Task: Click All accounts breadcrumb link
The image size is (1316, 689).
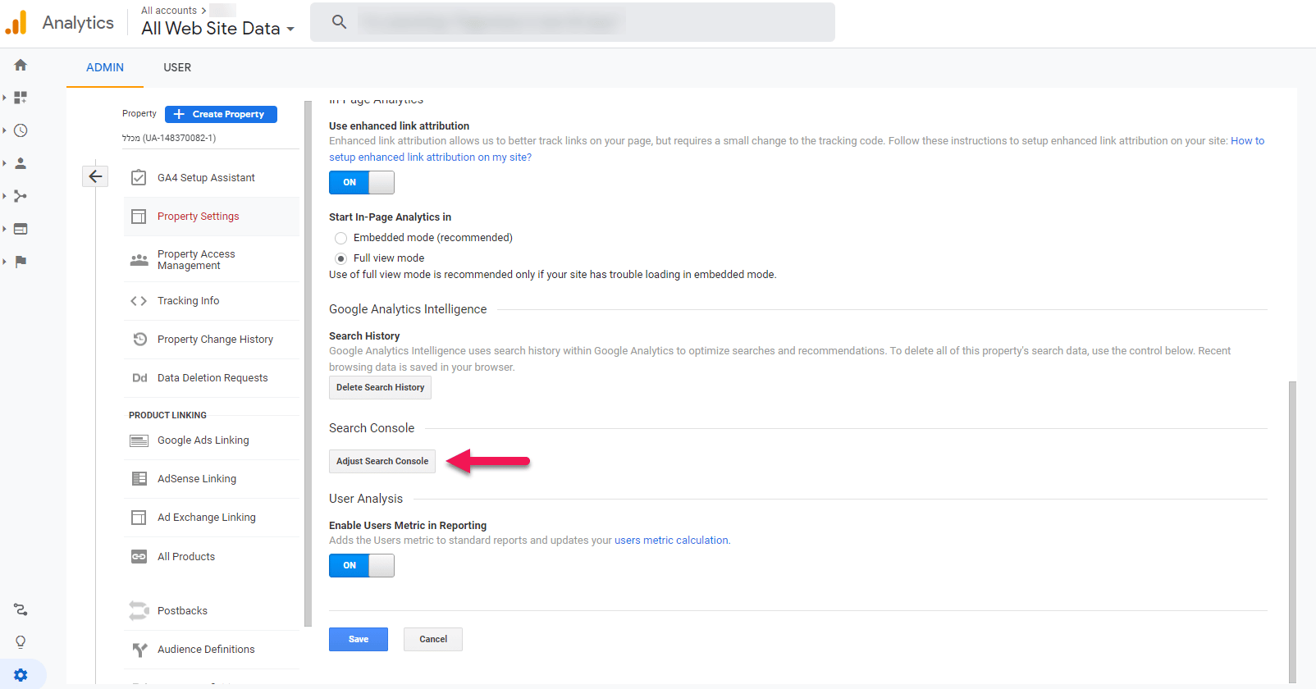Action: tap(169, 11)
